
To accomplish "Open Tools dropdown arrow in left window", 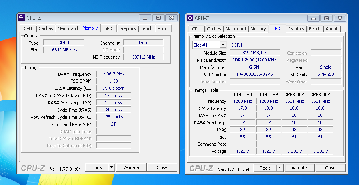I will click(112, 167).
